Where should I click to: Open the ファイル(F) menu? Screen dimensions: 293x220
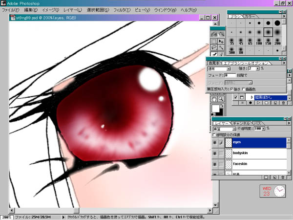[x=10, y=10]
